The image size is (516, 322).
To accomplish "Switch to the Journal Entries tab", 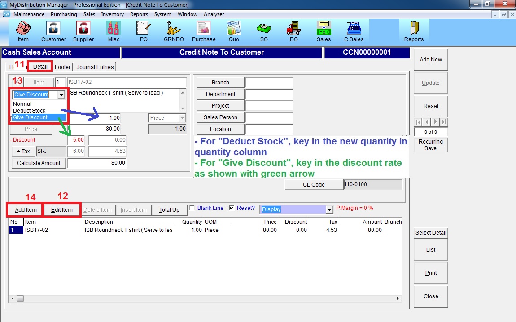I will point(95,67).
